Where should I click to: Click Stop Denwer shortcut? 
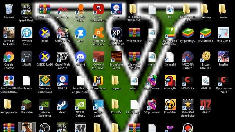click(x=152, y=104)
